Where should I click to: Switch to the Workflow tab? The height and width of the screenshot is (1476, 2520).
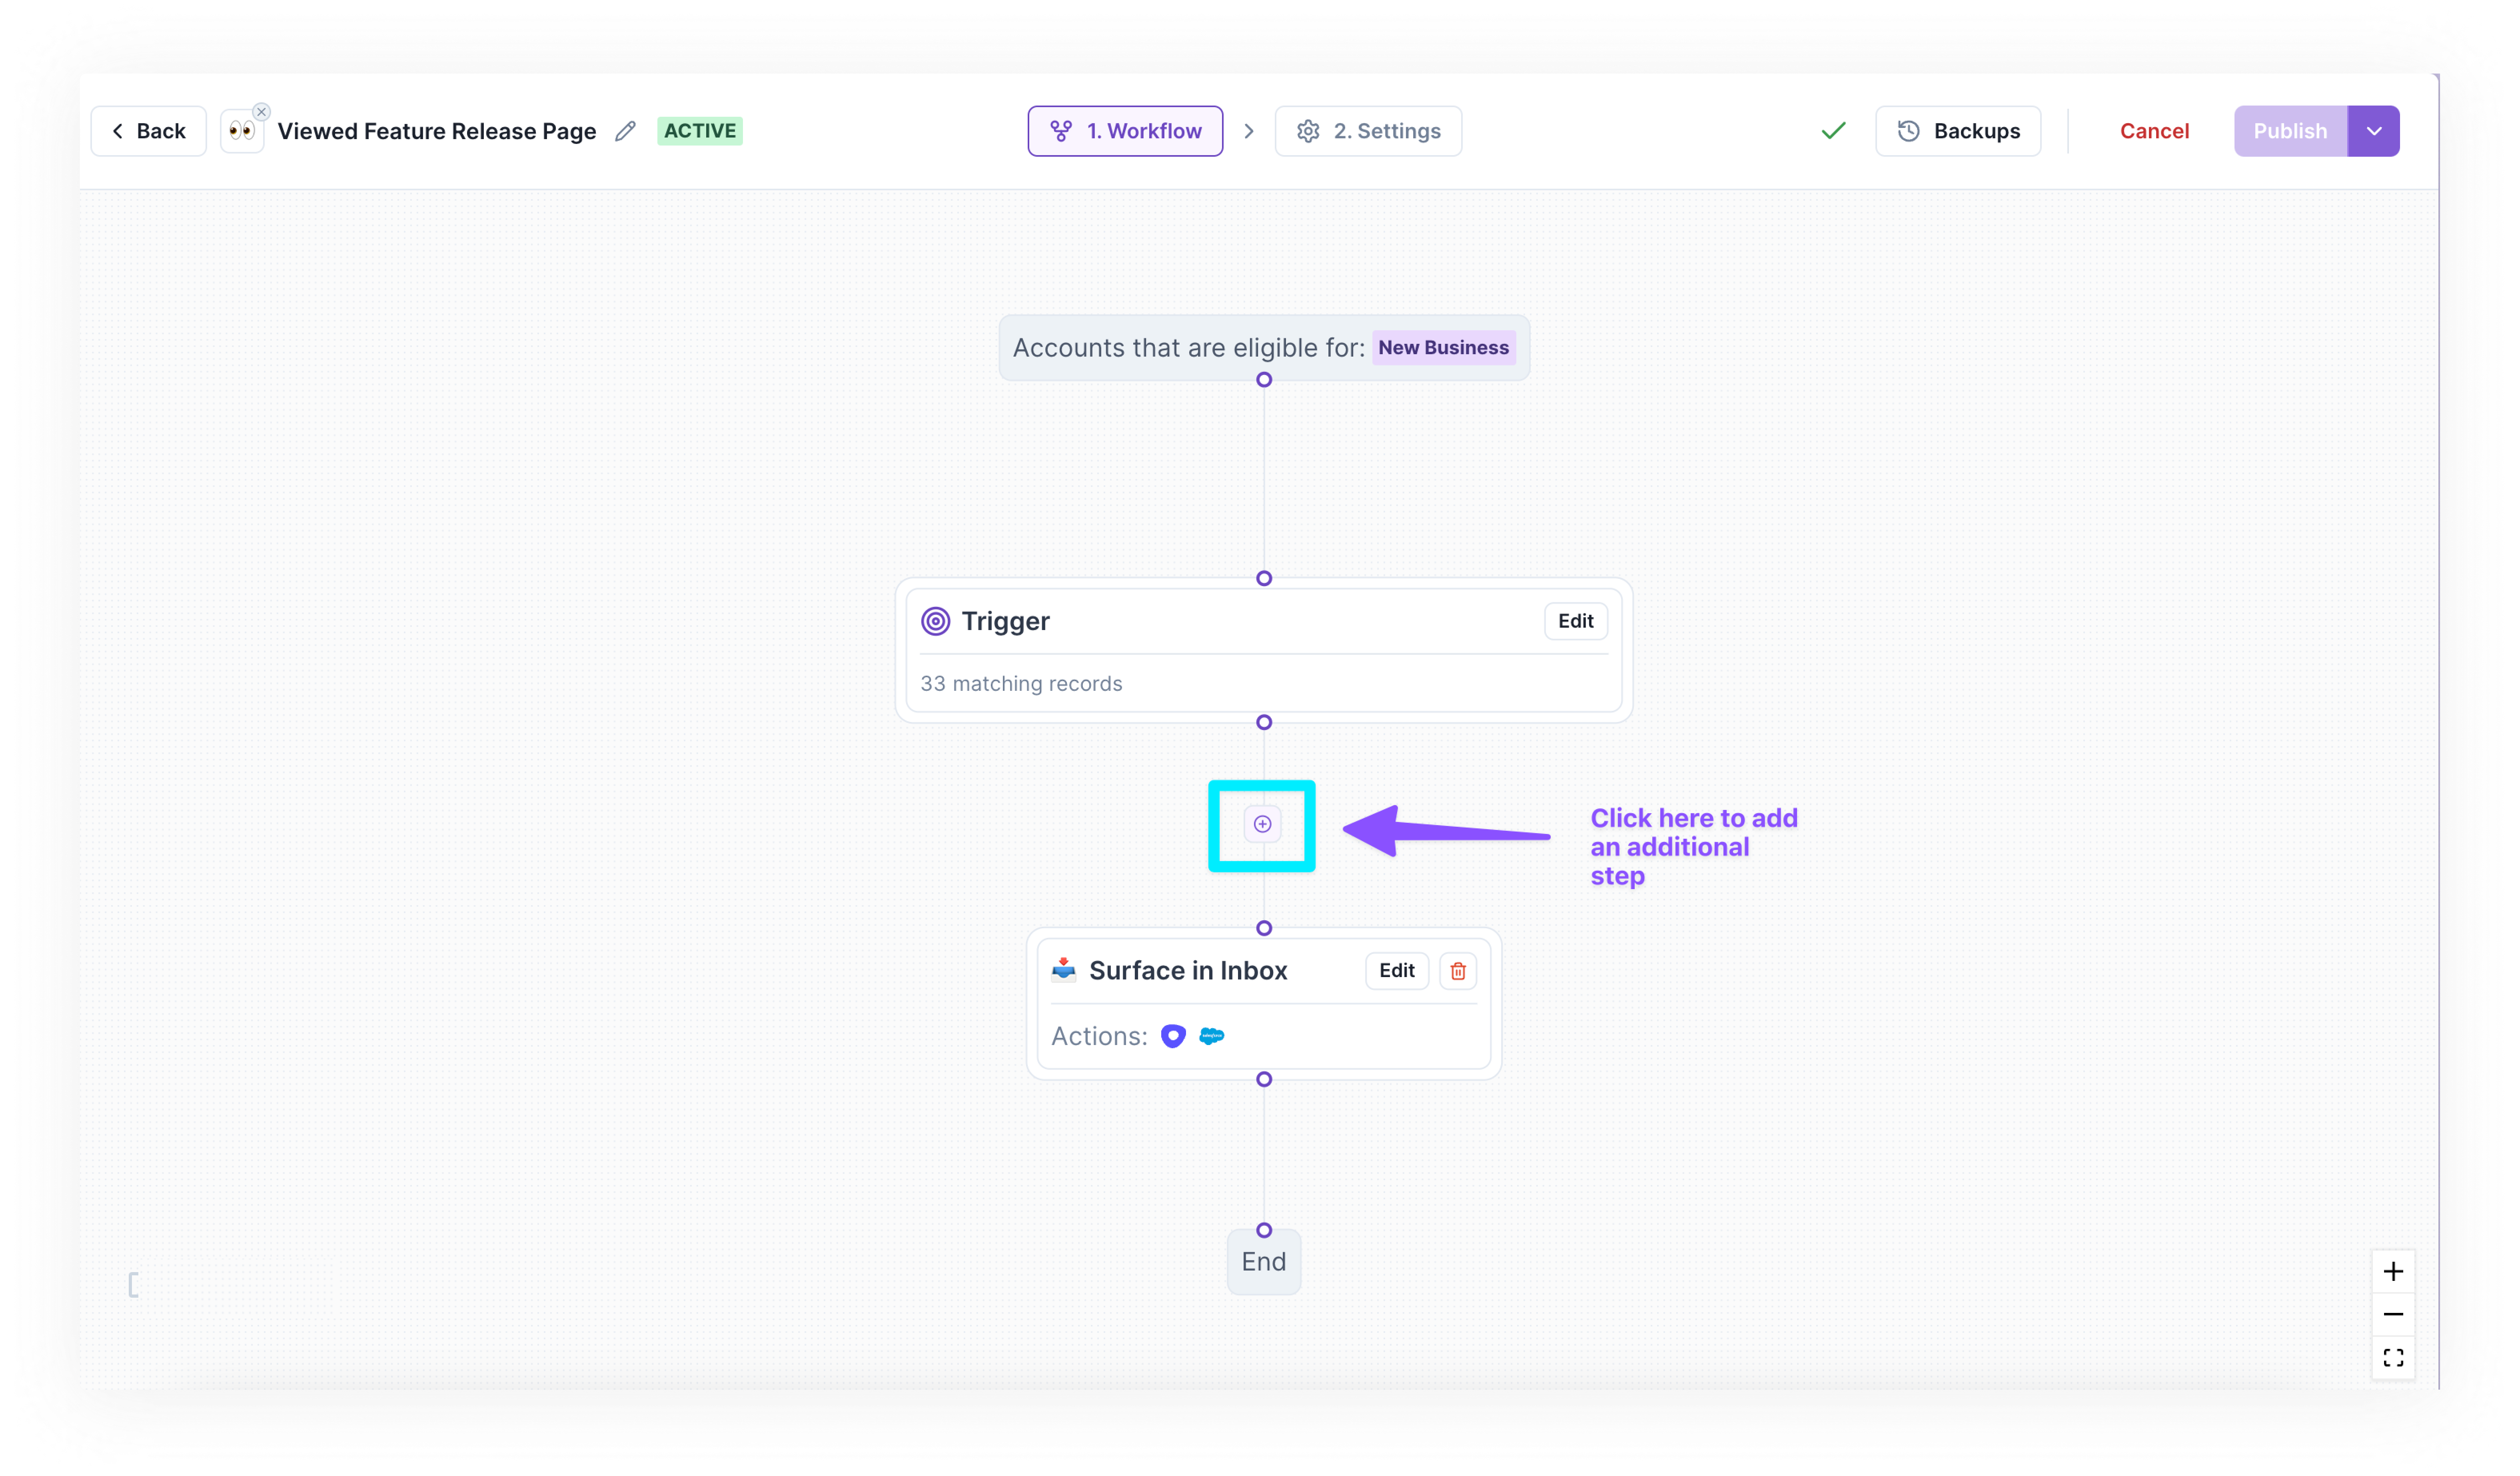[1125, 131]
